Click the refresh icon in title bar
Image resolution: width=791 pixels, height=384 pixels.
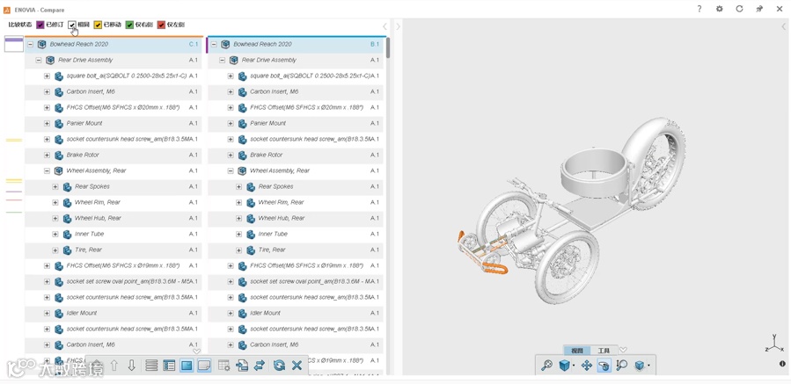[x=740, y=9]
